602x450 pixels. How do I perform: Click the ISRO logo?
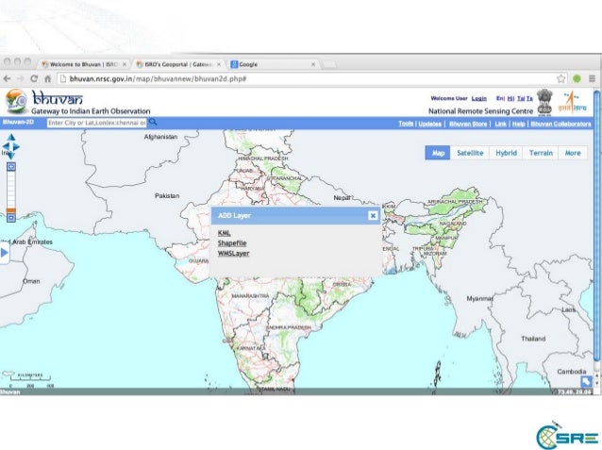[x=572, y=102]
